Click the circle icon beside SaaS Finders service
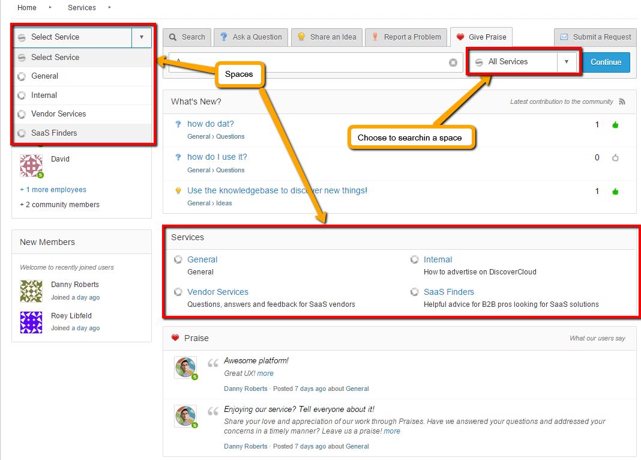The image size is (641, 460). tap(414, 292)
